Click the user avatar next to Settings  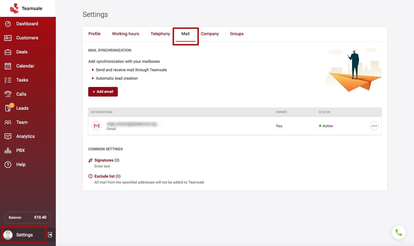click(8, 235)
